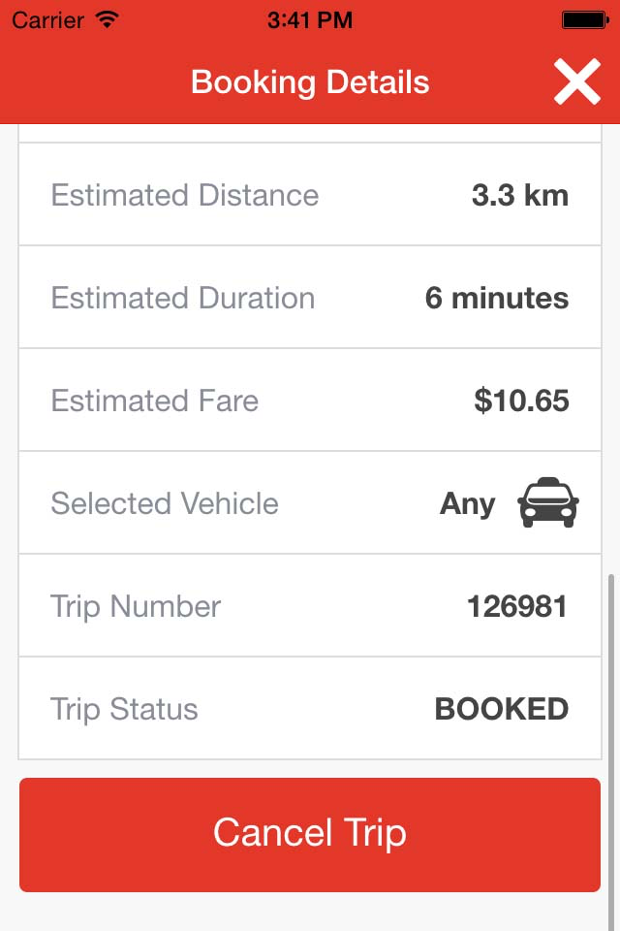Tap the Wi-Fi status icon
620x931 pixels.
[108, 20]
